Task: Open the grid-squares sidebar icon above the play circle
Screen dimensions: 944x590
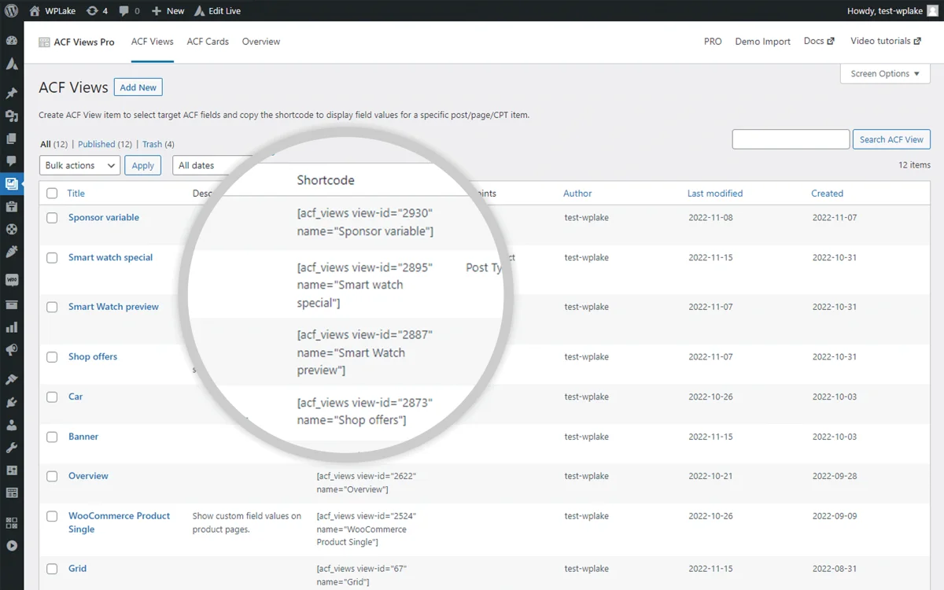Action: click(12, 522)
